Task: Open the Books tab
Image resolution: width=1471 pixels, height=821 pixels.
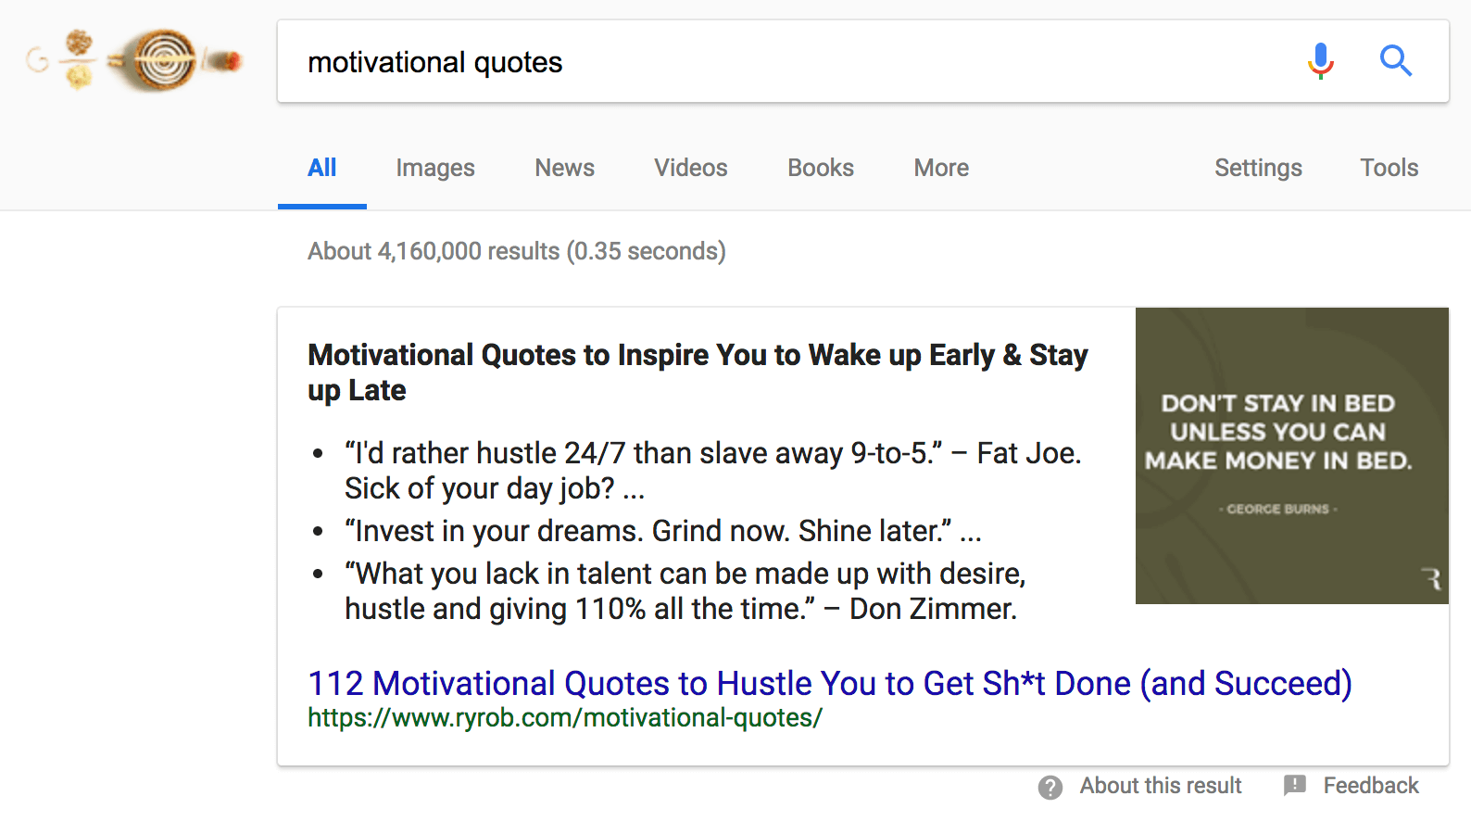Action: (821, 168)
